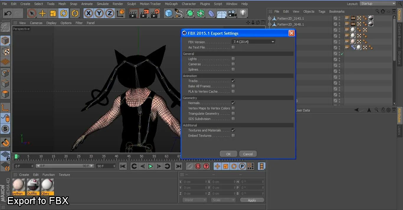Open the MoGraph menu
This screenshot has width=403, height=210.
(171, 4)
